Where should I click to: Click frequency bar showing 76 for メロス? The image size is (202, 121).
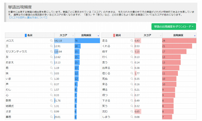(x=87, y=41)
